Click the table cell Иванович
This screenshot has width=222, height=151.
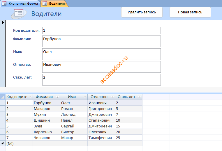pos(101,103)
